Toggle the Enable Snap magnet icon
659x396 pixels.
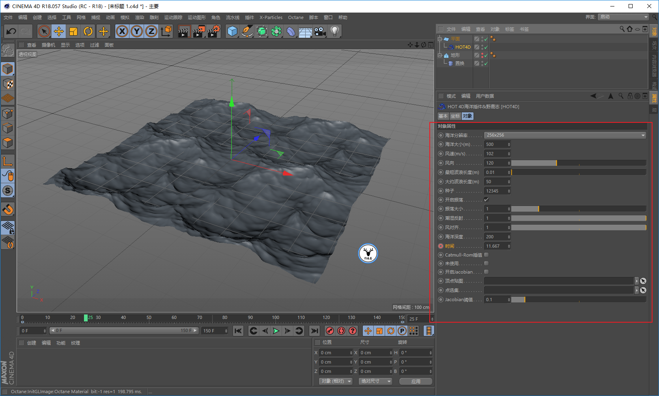click(x=8, y=209)
